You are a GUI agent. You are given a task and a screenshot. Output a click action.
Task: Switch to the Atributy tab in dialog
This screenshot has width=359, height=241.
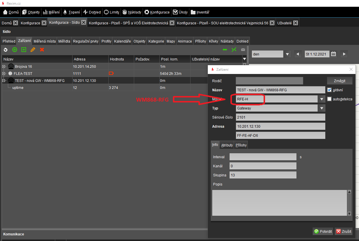pos(227,145)
